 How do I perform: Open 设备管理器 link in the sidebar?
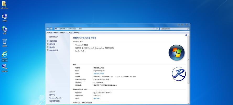coord(53,41)
